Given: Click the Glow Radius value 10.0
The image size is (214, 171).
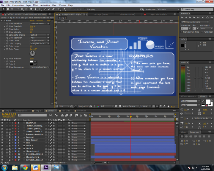Looking at the screenshot, I should pos(32,29).
